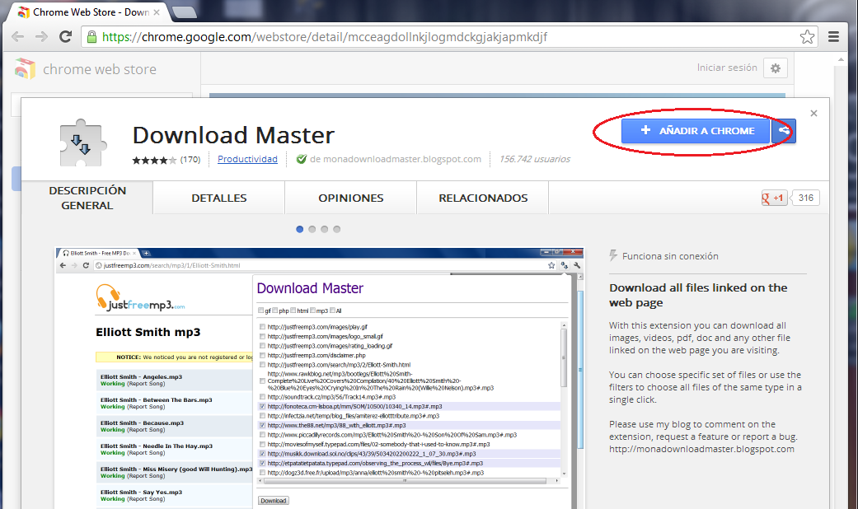Viewport: 858px width, 509px height.
Task: Open the settings gear dropdown
Action: 776,68
